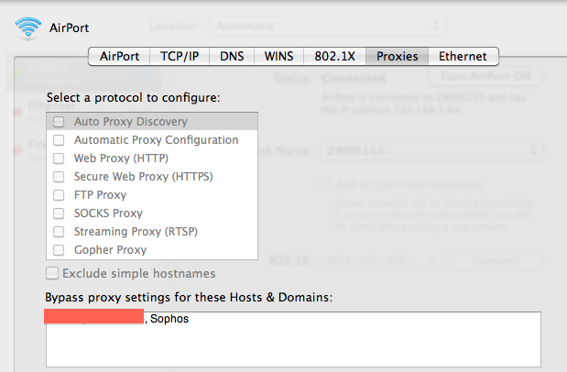The width and height of the screenshot is (567, 372).
Task: Open the WINS tab
Action: (x=278, y=57)
